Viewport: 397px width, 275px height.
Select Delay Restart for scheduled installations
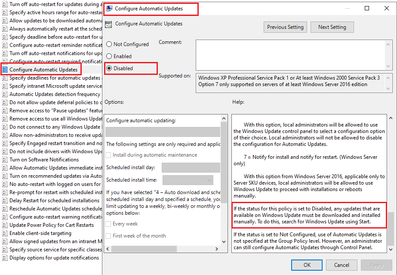[x=55, y=200]
